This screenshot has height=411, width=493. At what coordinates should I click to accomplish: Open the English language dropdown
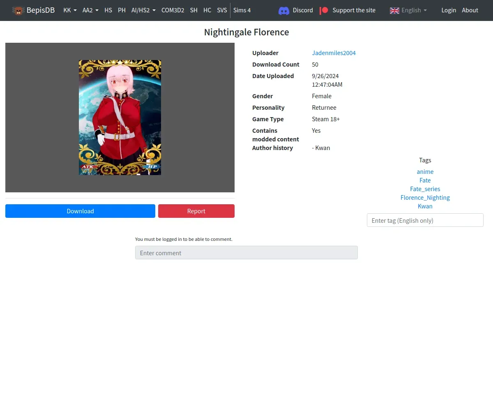tap(408, 10)
